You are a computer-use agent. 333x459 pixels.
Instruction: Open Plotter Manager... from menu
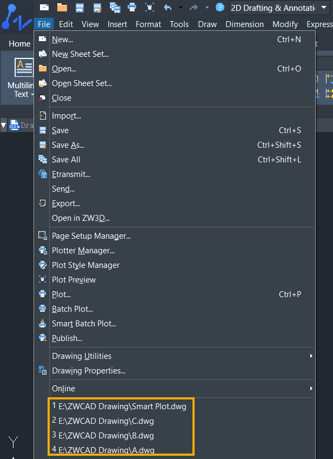click(175, 250)
